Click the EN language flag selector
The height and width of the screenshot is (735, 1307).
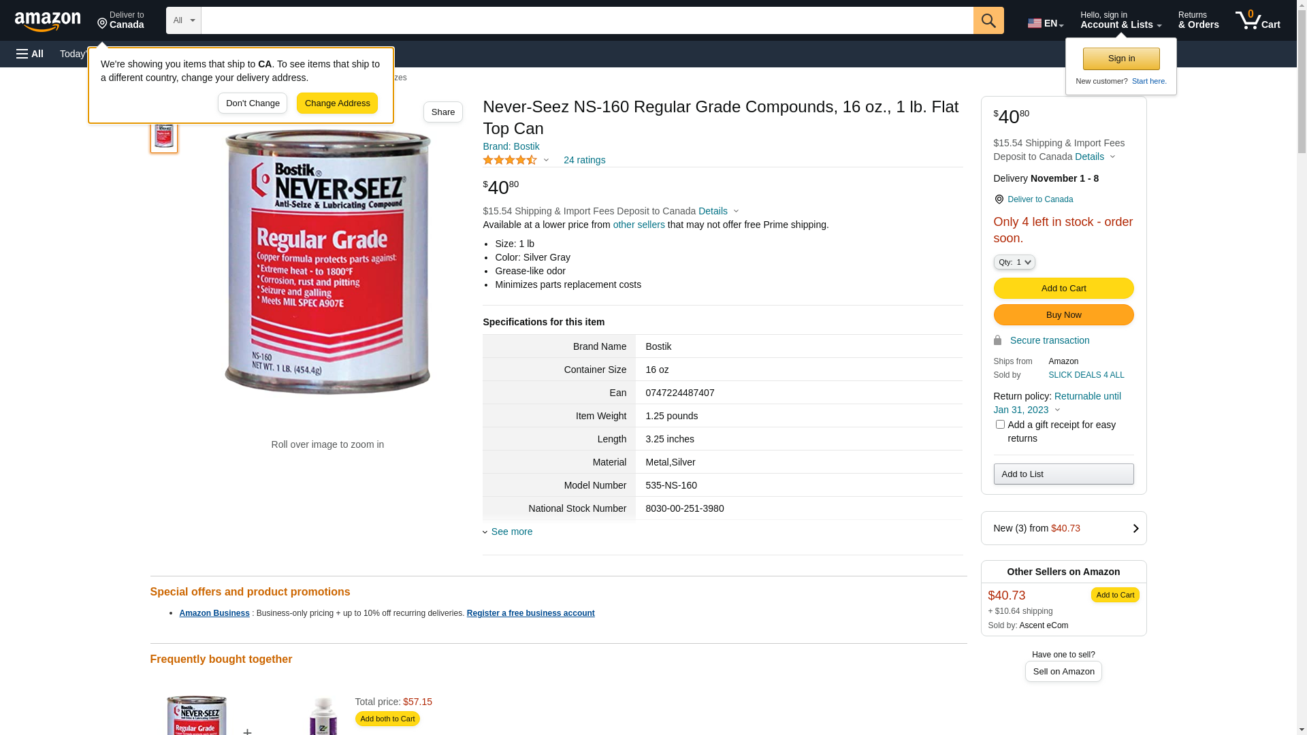click(1046, 23)
